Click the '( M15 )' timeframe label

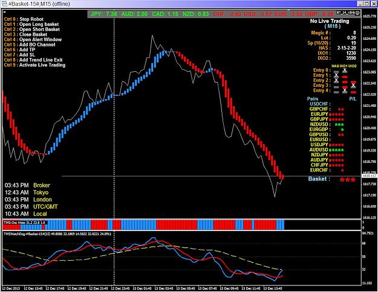(333, 26)
